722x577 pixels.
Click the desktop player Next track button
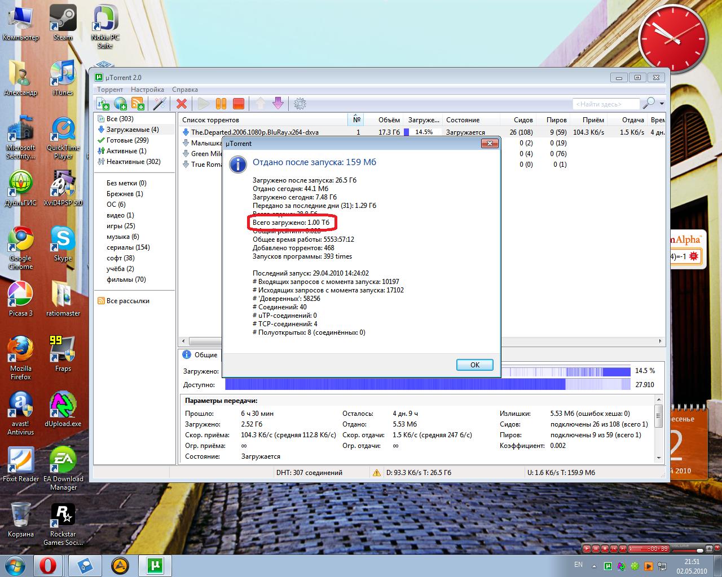pos(623,548)
